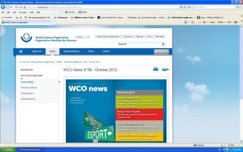This screenshot has width=243, height=152.
Task: Click the Live Search magnifier icon
Action: 238,7
